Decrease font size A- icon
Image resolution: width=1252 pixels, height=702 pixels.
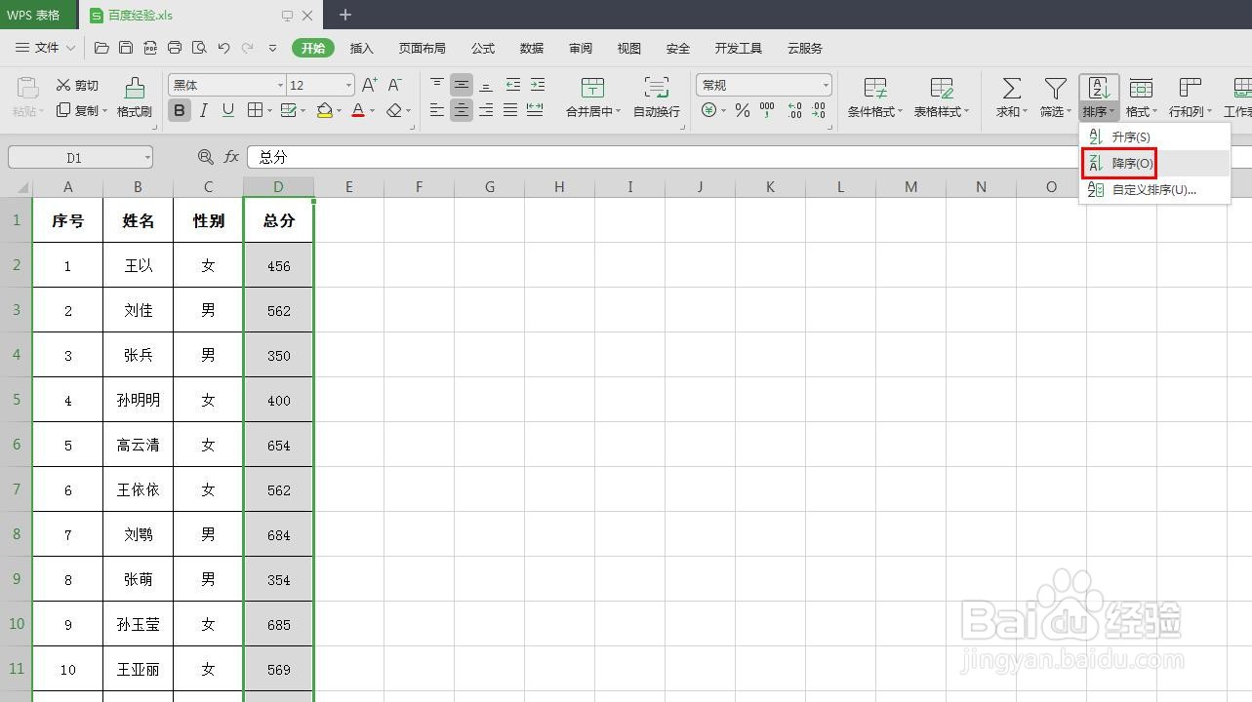click(395, 85)
